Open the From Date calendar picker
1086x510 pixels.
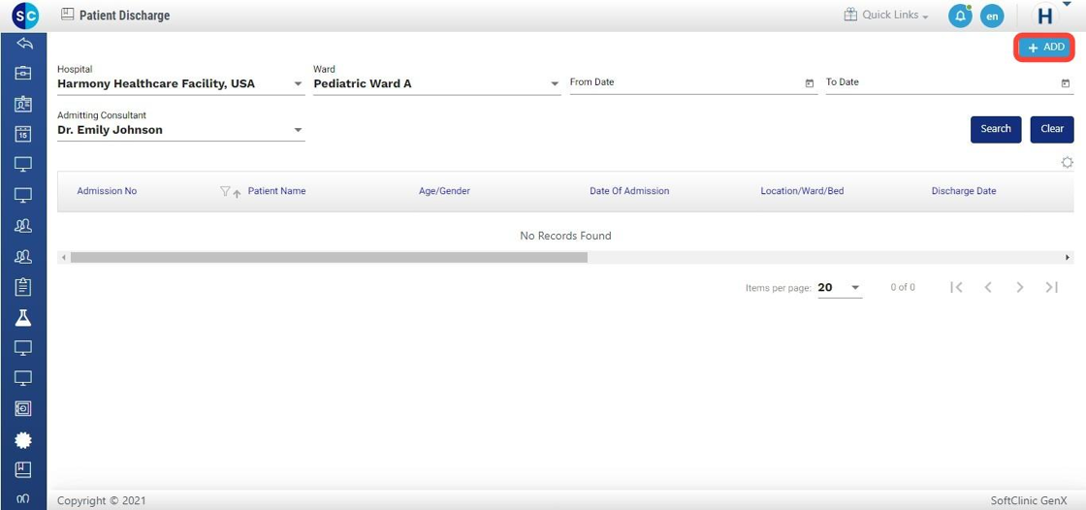pyautogui.click(x=810, y=83)
